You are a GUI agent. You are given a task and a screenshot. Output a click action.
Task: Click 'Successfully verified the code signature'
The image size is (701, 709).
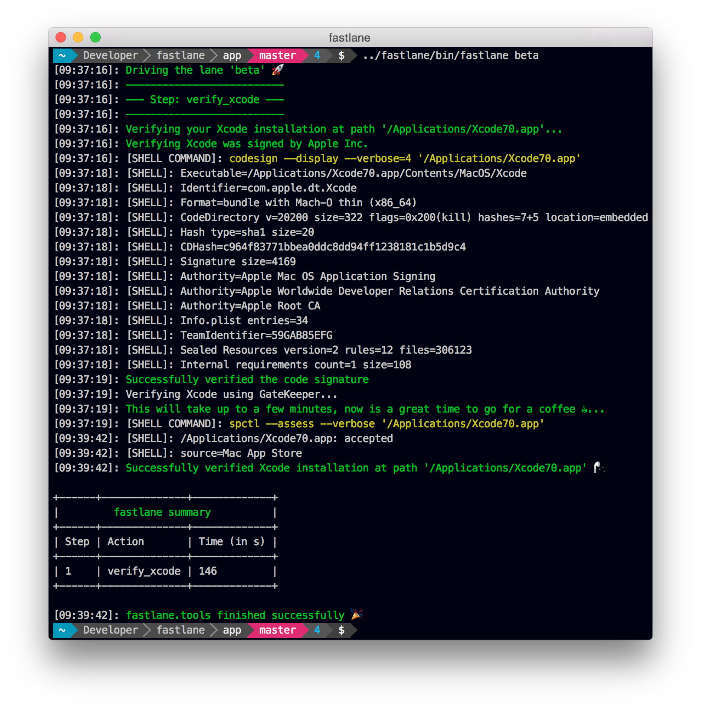(247, 380)
